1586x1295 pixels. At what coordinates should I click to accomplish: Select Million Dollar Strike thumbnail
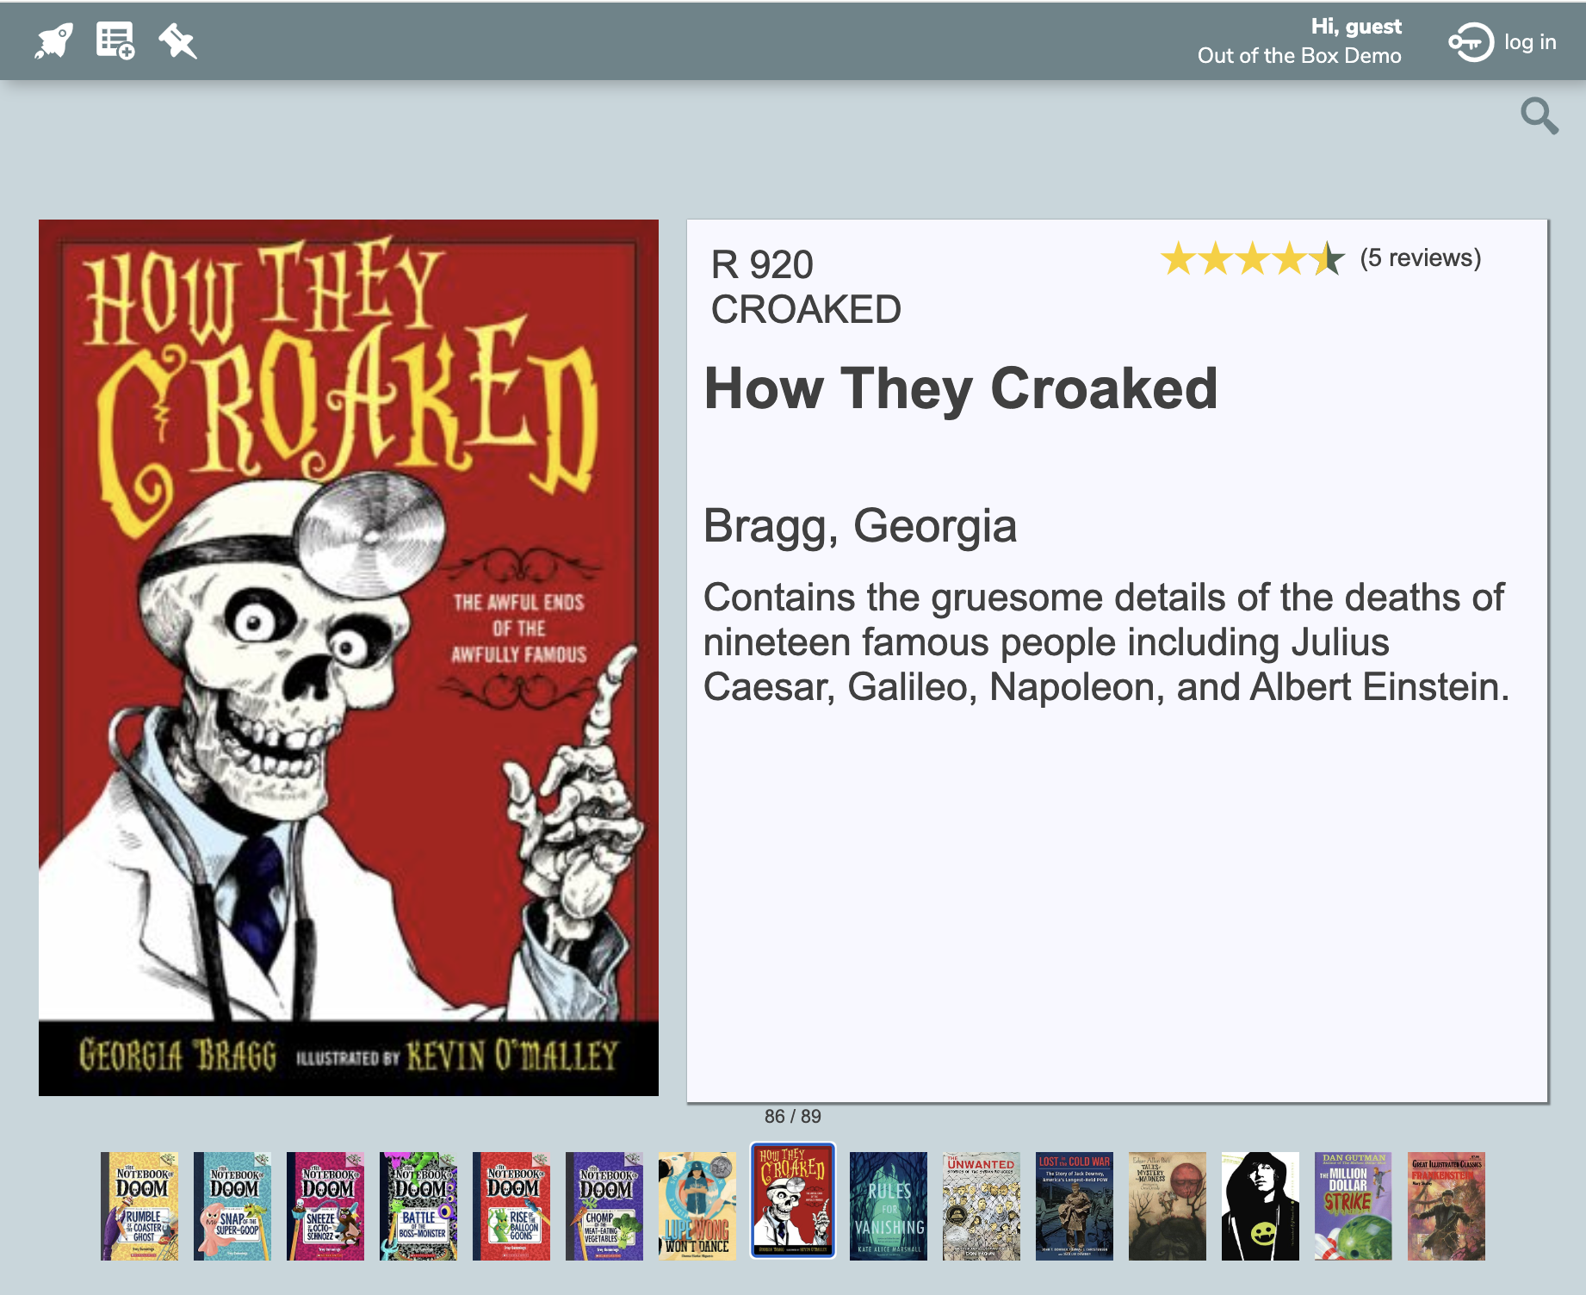point(1354,1206)
